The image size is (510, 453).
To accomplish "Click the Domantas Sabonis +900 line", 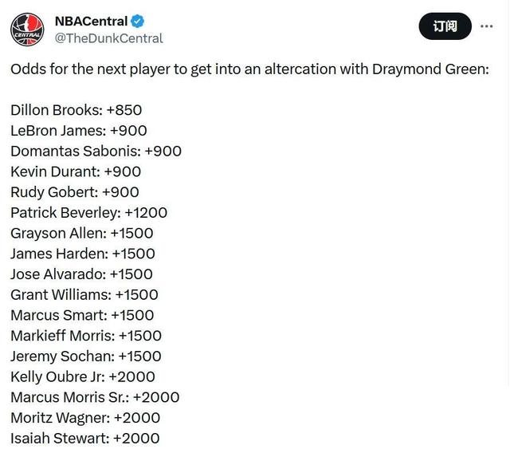I will [96, 151].
